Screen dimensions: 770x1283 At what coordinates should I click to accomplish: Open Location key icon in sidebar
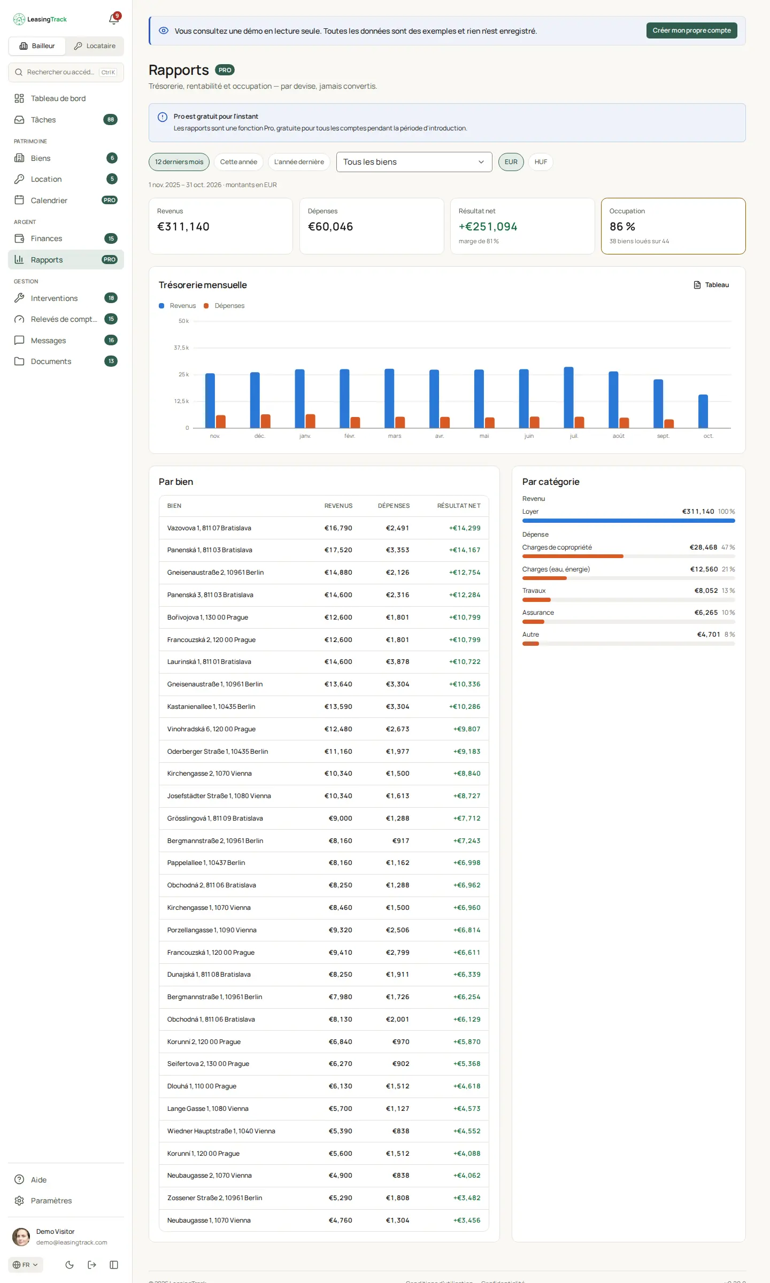pyautogui.click(x=19, y=179)
